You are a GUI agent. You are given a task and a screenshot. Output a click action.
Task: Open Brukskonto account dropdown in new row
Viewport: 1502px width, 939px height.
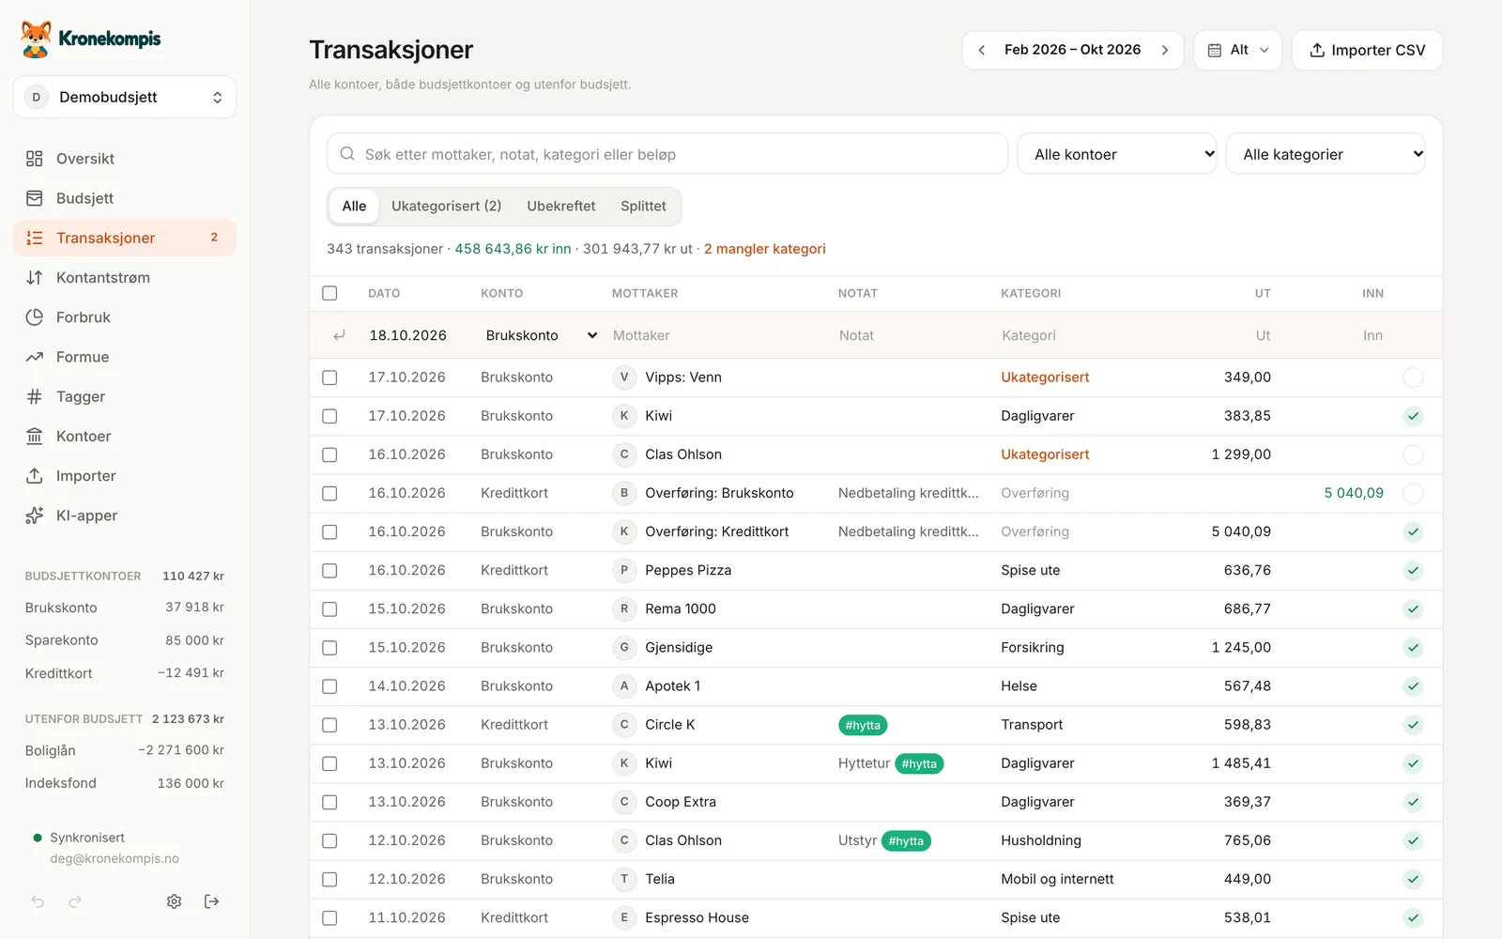541,335
